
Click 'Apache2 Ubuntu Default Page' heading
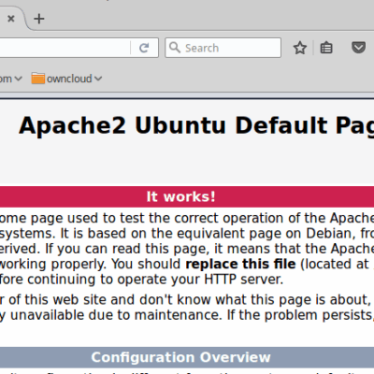point(196,125)
